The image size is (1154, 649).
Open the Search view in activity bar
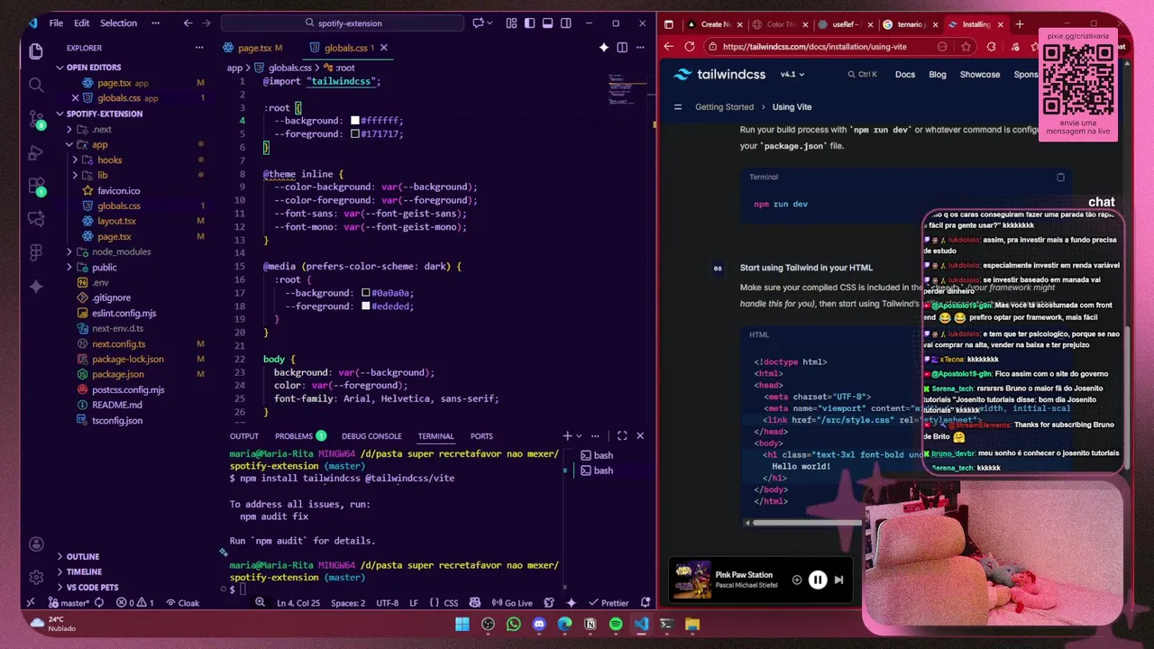(x=36, y=86)
